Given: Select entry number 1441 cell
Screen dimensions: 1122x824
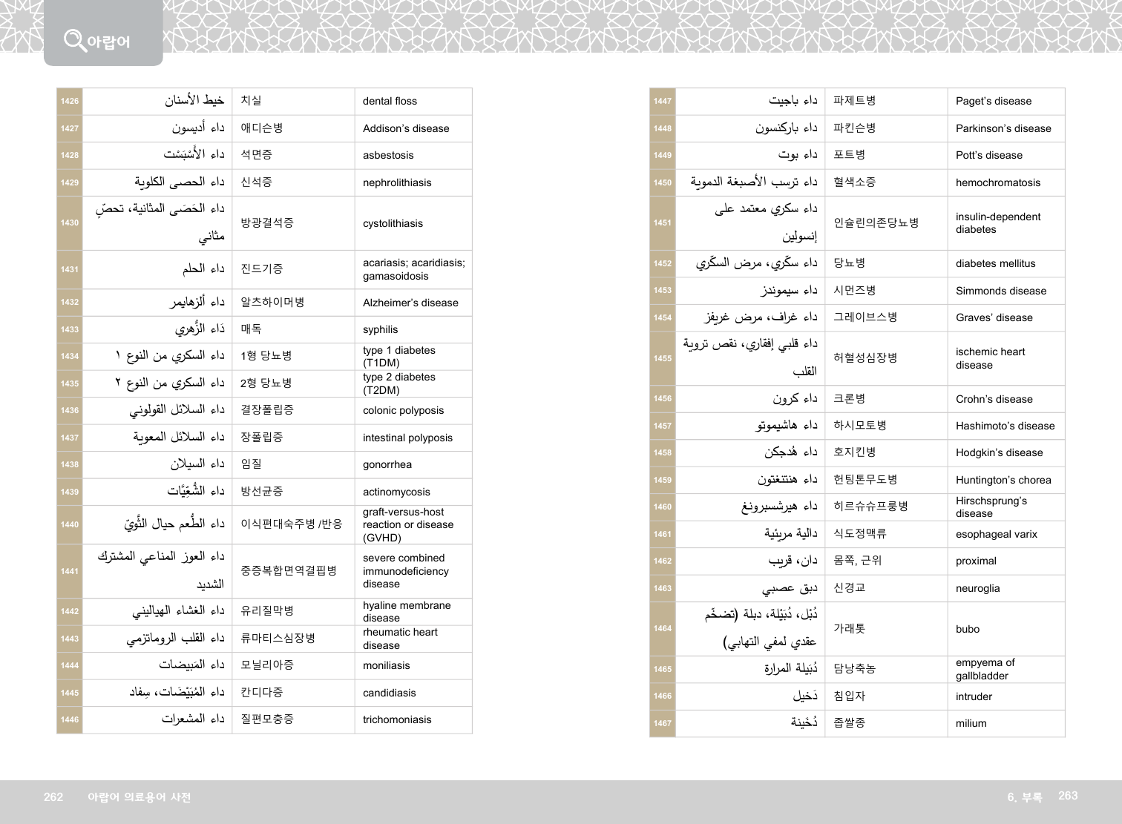Looking at the screenshot, I should (70, 571).
